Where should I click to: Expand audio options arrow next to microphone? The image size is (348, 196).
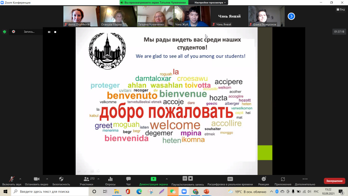click(x=20, y=179)
